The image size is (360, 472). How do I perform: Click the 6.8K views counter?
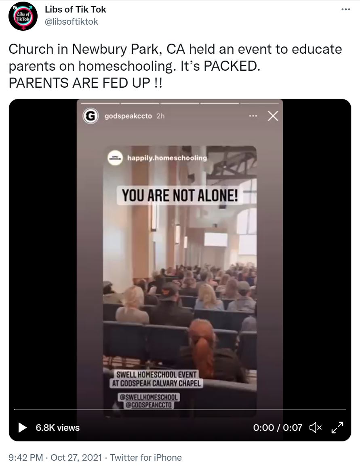57,428
